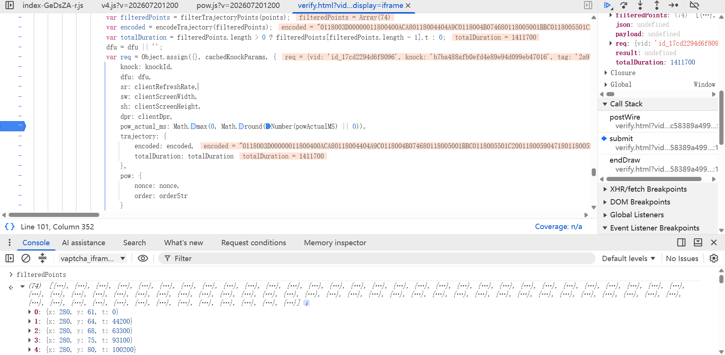Step into next function call
The width and height of the screenshot is (725, 355).
click(640, 5)
